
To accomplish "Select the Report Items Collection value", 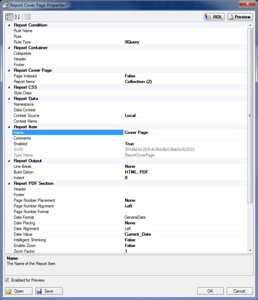I will [185, 82].
